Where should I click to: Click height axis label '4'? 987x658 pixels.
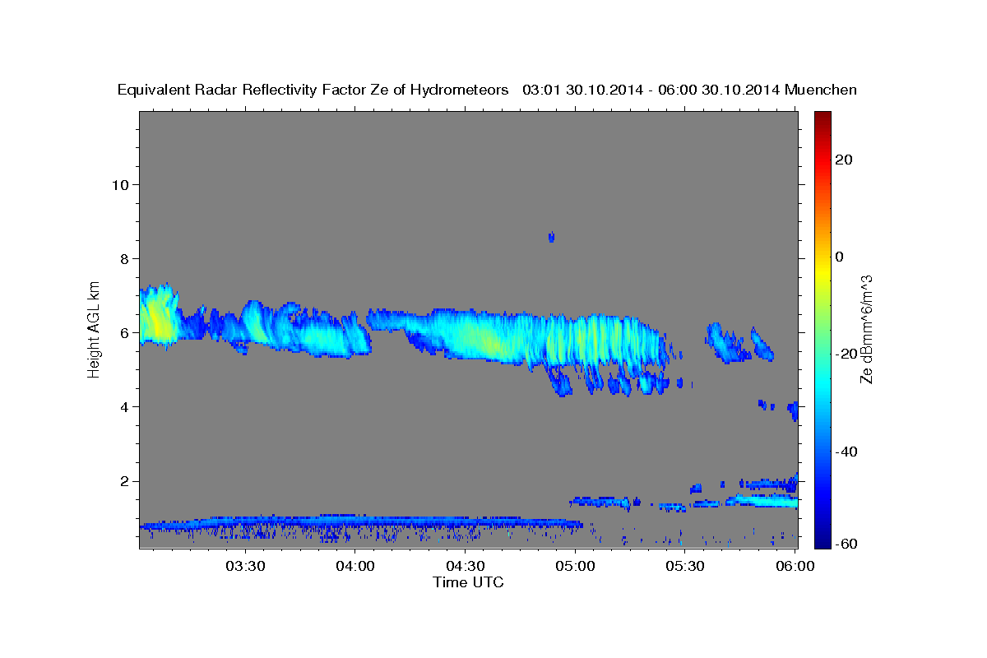(x=124, y=407)
